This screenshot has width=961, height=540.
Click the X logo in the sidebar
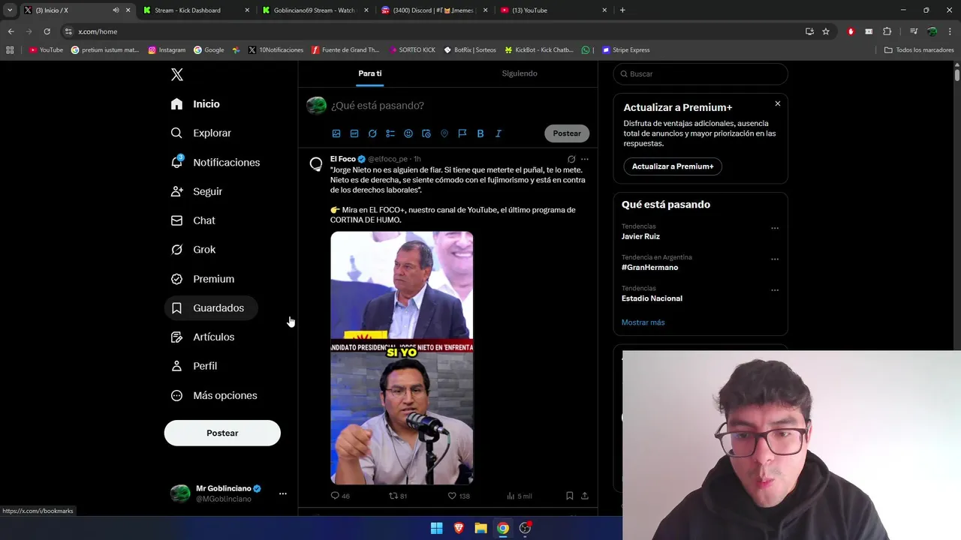point(177,74)
